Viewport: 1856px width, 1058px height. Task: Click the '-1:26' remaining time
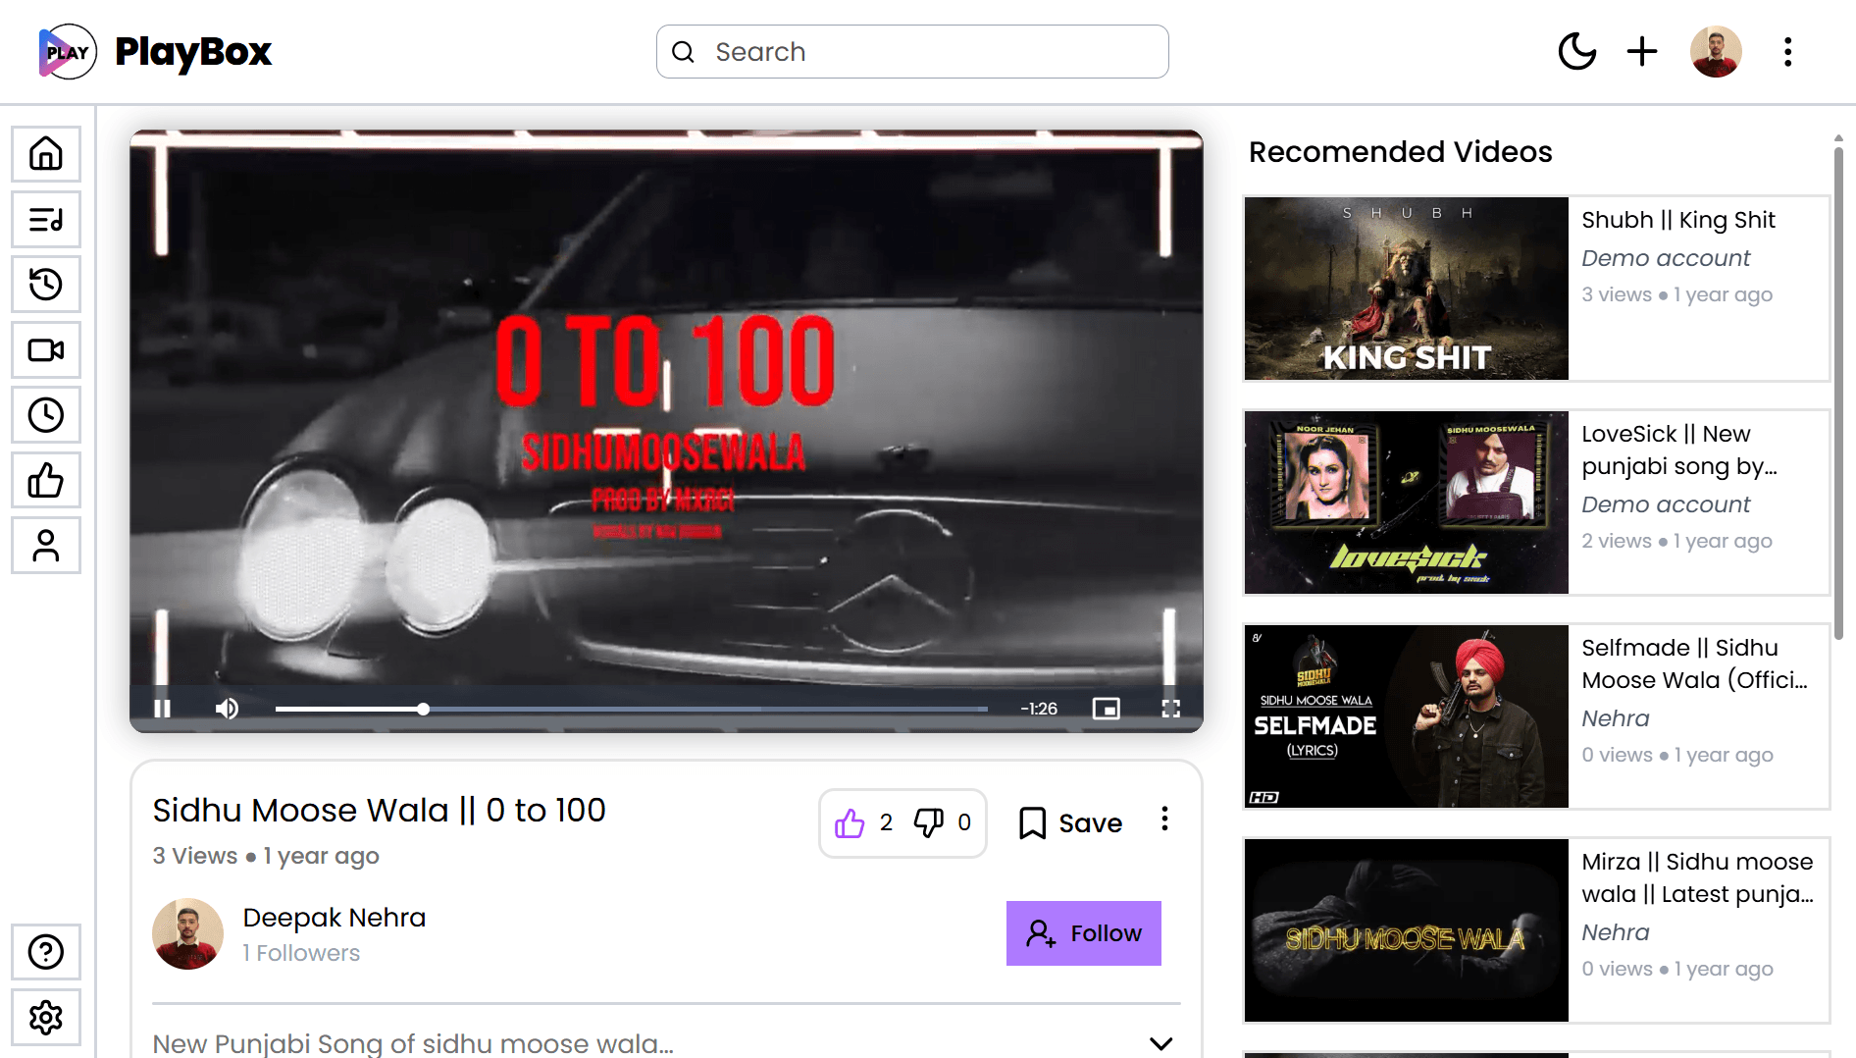(x=1039, y=709)
